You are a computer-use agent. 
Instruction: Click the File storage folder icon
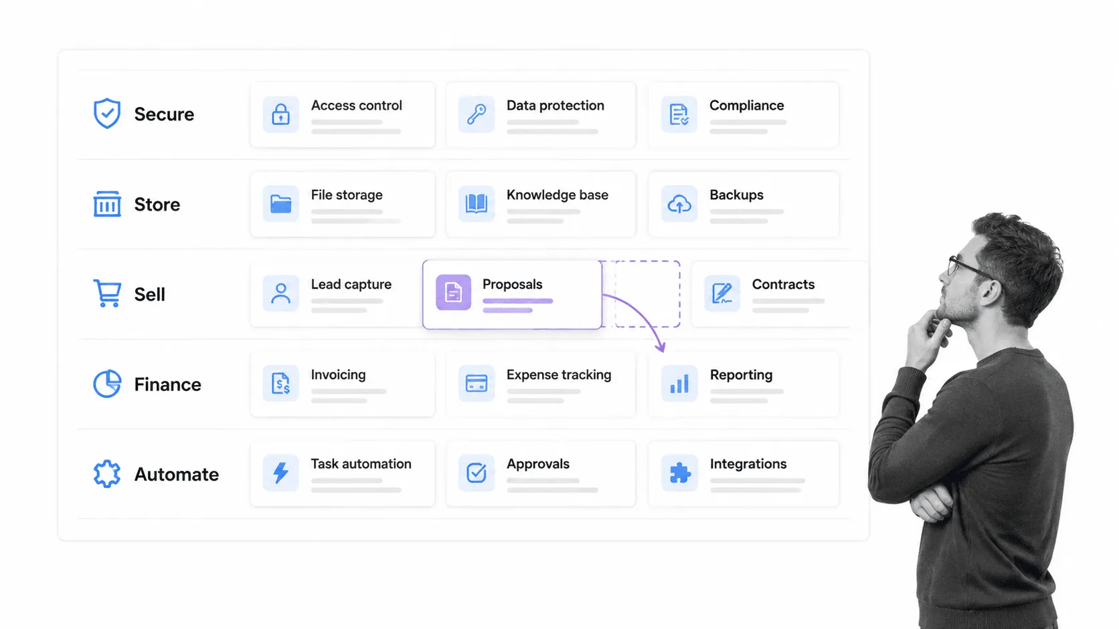pos(281,204)
